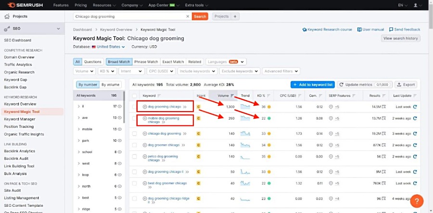433x213 pixels.
Task: Toggle eye icon for the 'mobile' keyword group
Action: (120, 129)
